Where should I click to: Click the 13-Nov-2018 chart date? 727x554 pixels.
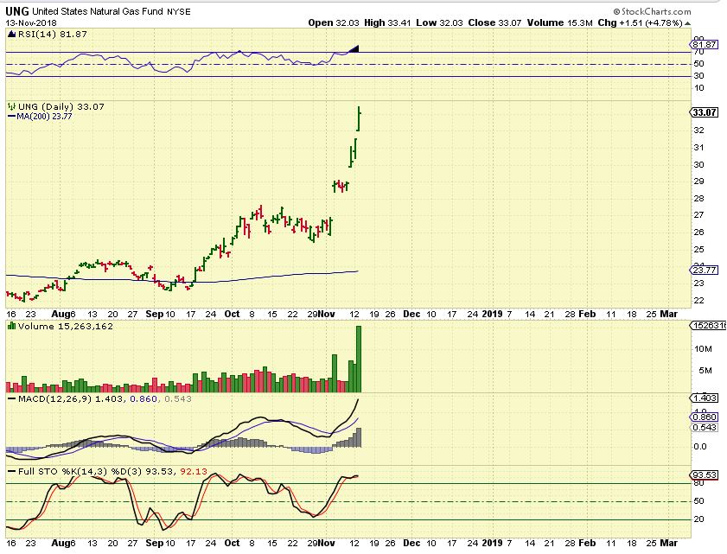click(x=31, y=22)
